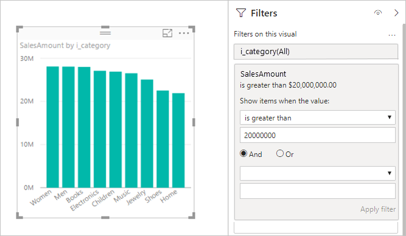Click the Apply filter link
This screenshot has width=406, height=236.
coord(378,209)
